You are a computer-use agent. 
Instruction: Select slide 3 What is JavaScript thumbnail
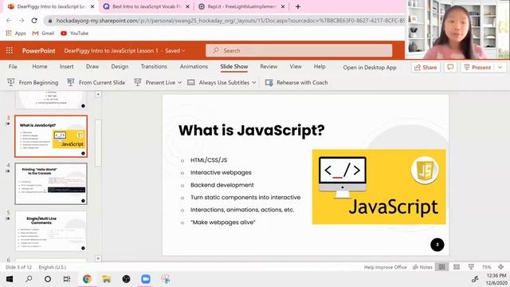click(51, 136)
